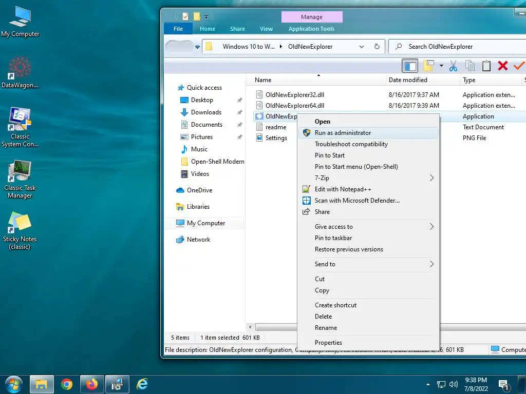Screen dimensions: 526x394
Task: Choose Open from context menu
Action: click(x=368, y=122)
